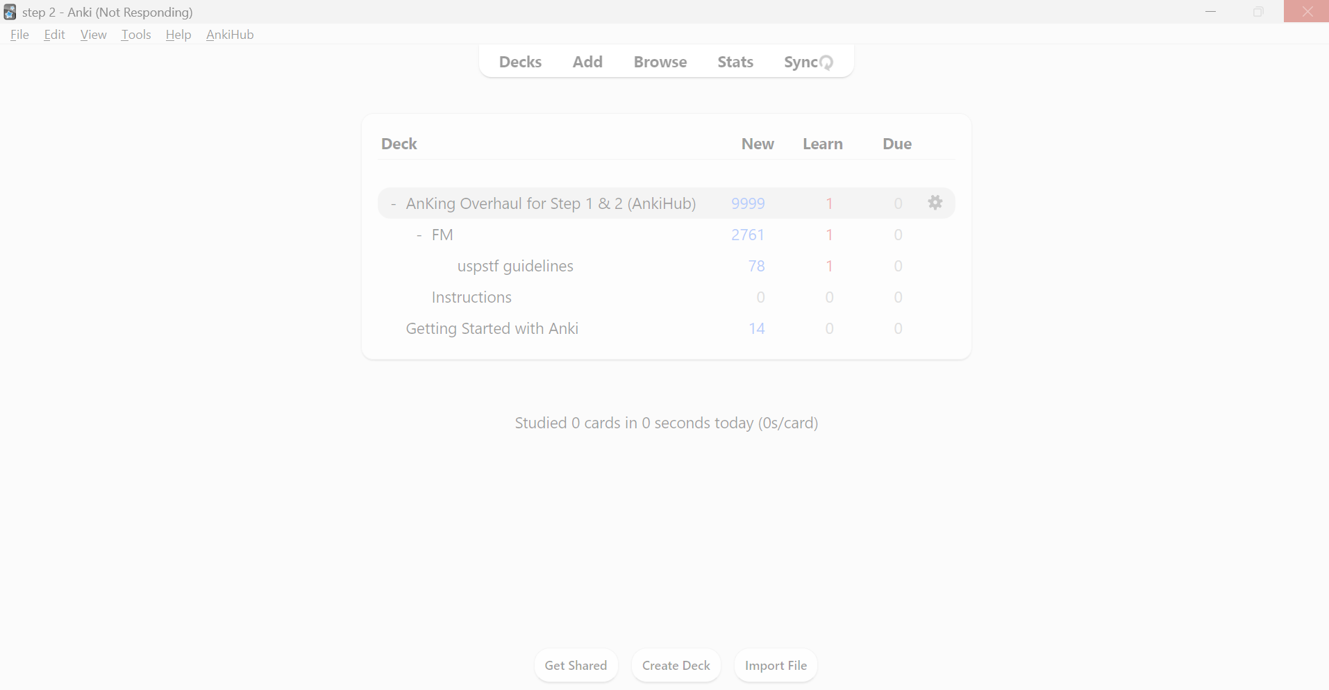Click learn count 1 in uspstf guidelines row
This screenshot has width=1329, height=690.
click(829, 266)
